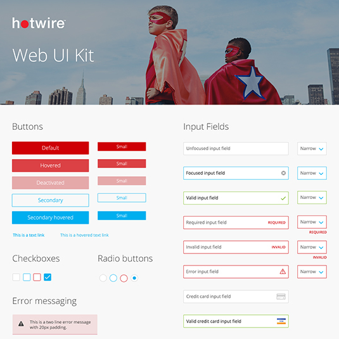The image size is (339, 339).
Task: Follow the 'This is a text link' link
Action: 29,235
